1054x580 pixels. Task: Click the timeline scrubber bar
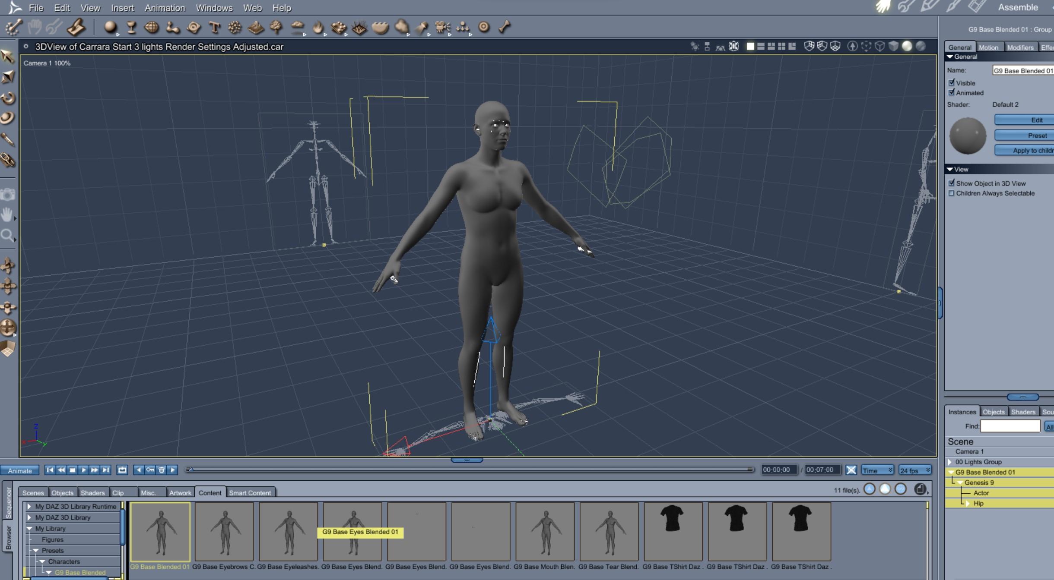click(469, 470)
